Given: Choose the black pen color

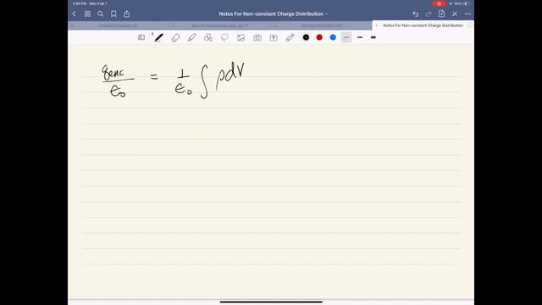Looking at the screenshot, I should [x=306, y=37].
